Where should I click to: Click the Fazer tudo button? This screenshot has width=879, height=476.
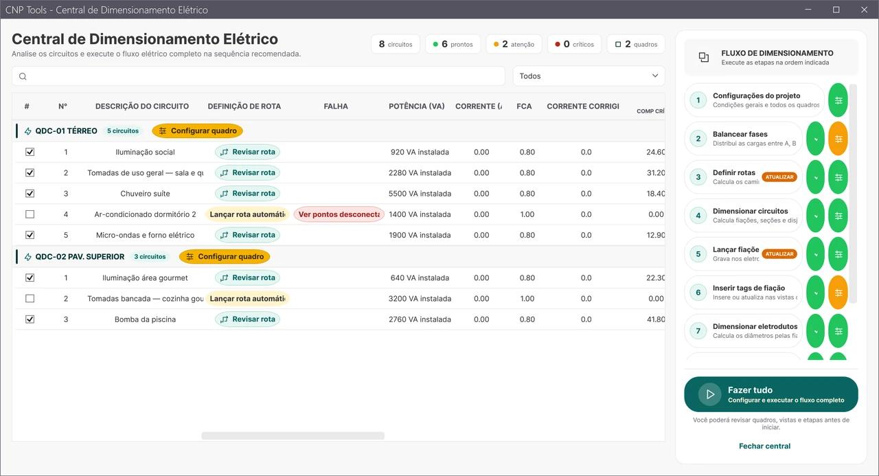tap(770, 394)
